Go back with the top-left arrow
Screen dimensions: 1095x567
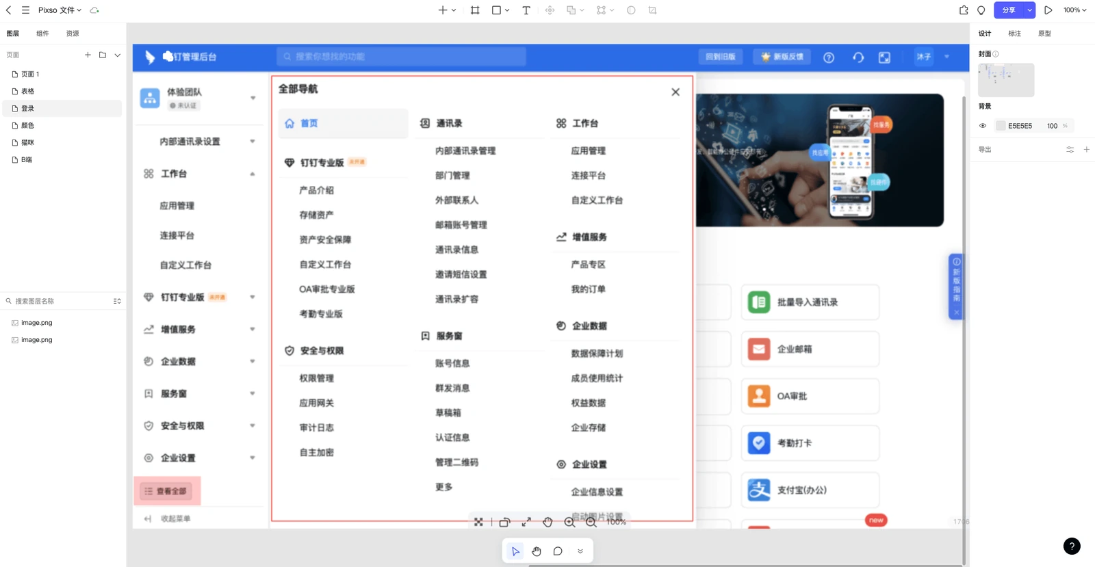point(9,10)
